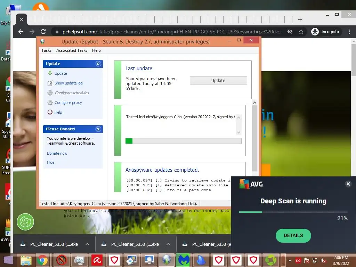This screenshot has width=356, height=267.
Task: Click Spybot title bar app icon
Action: (42, 42)
